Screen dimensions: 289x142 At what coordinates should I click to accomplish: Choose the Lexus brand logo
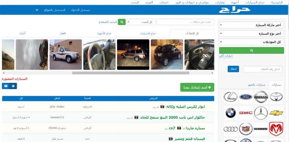tap(230, 97)
